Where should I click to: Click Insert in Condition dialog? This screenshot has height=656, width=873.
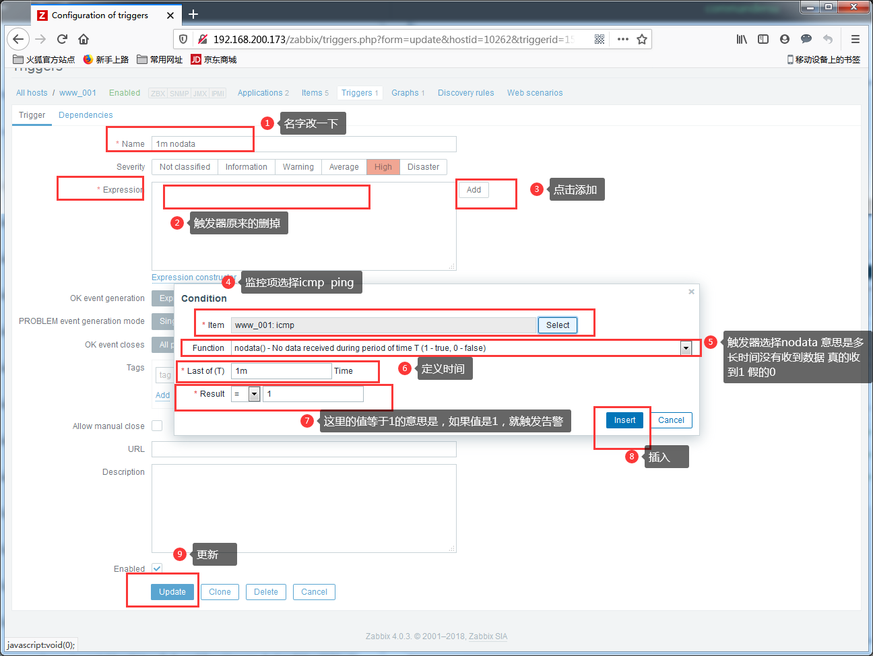pyautogui.click(x=624, y=420)
